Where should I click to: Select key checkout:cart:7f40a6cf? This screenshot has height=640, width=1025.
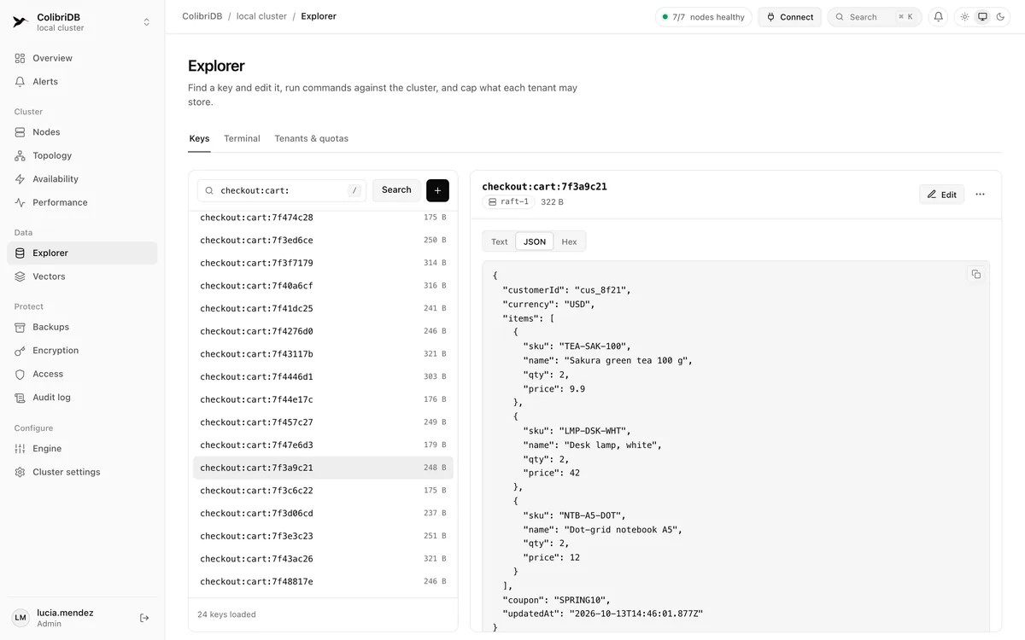pyautogui.click(x=323, y=286)
